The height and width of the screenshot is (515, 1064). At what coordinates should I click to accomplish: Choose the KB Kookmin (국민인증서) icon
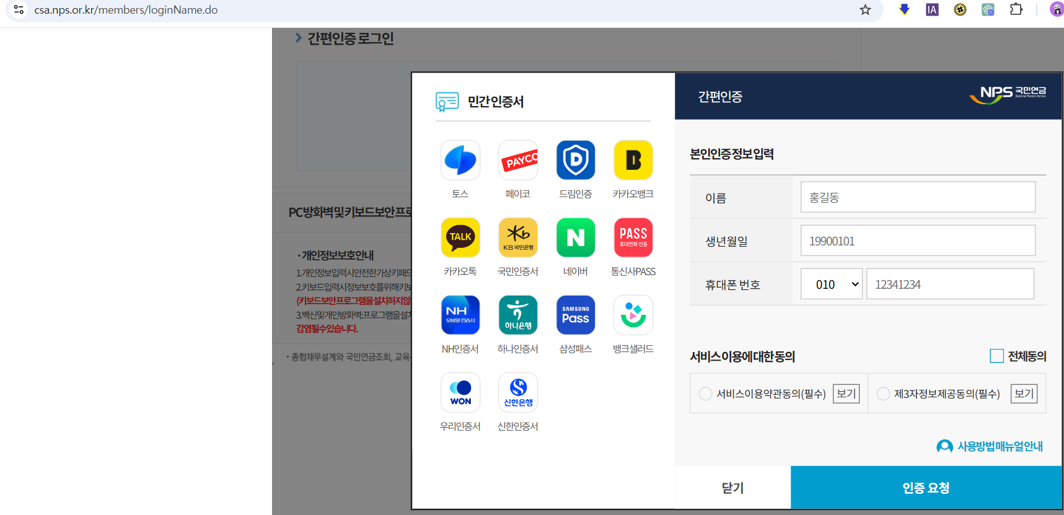coord(518,237)
